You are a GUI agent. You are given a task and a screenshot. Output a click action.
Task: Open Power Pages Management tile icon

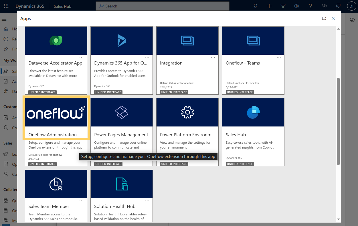(122, 112)
